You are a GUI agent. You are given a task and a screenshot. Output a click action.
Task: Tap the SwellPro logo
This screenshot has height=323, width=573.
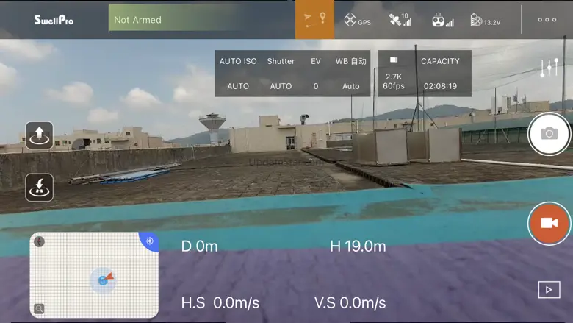[x=54, y=20]
